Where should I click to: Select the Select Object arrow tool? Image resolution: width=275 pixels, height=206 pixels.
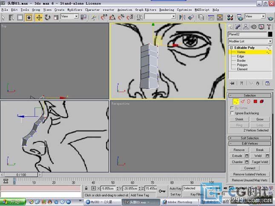coord(3,17)
